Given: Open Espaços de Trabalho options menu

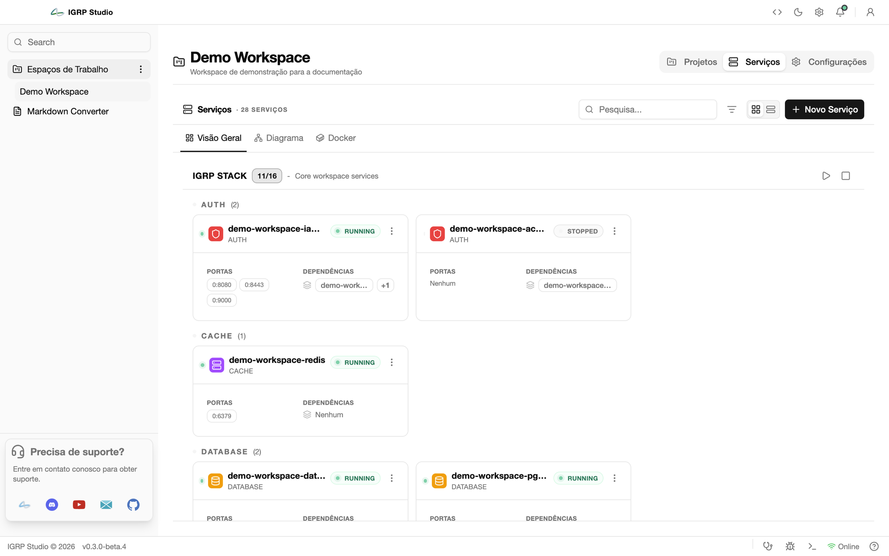Looking at the screenshot, I should [140, 69].
